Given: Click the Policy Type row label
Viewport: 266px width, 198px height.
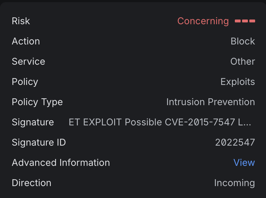Looking at the screenshot, I should (x=37, y=102).
